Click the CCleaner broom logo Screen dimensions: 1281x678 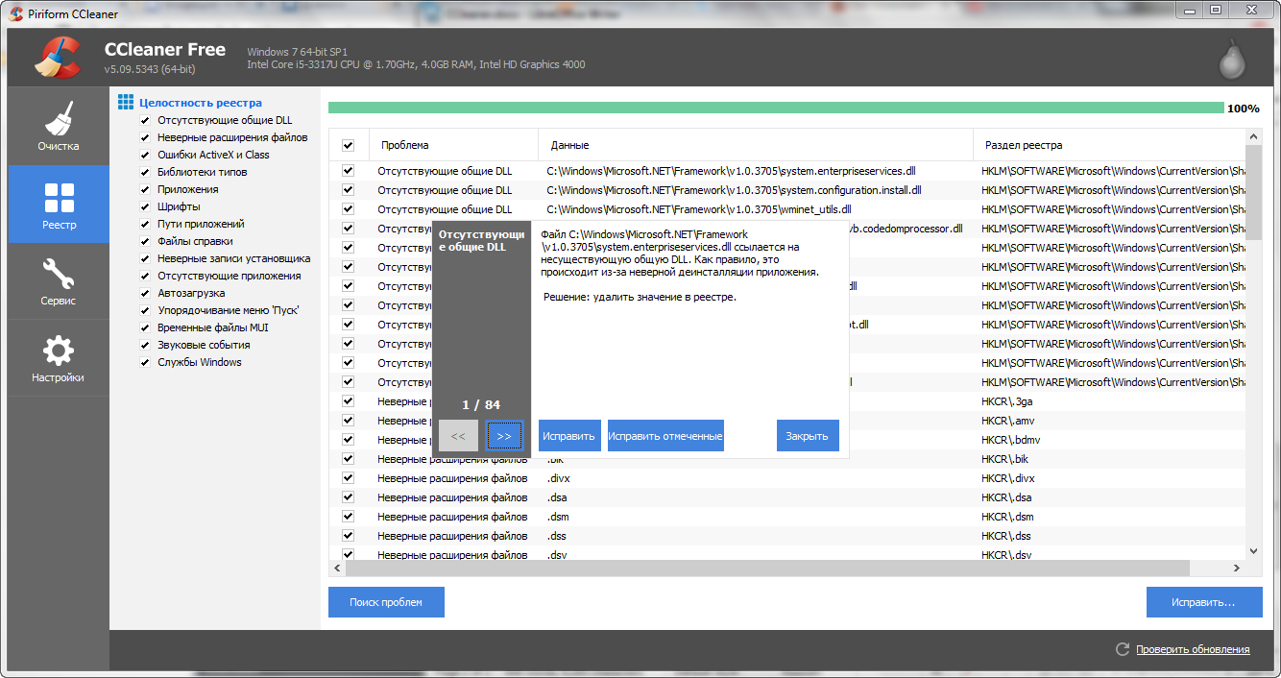coord(58,58)
